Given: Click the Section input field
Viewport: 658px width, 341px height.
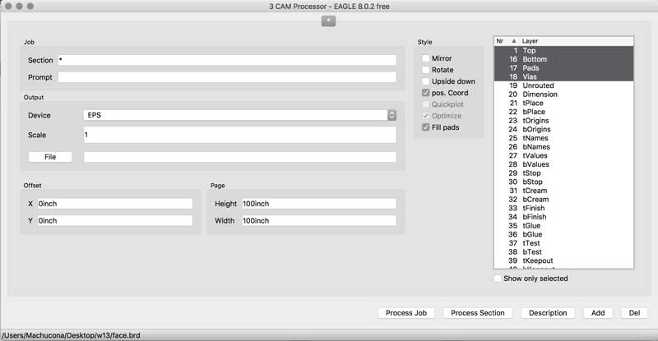Looking at the screenshot, I should [x=227, y=60].
